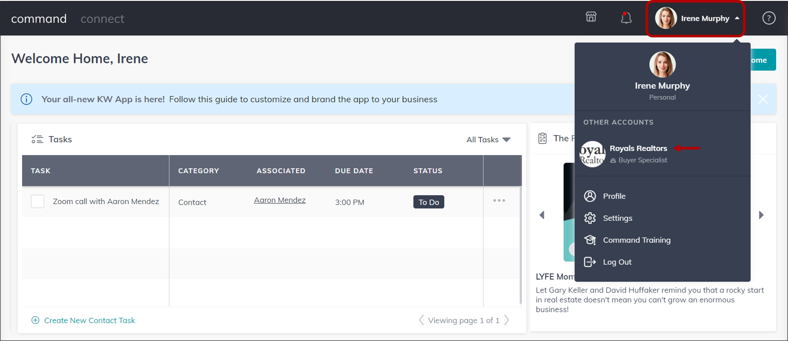Dismiss the KW App banner
Image resolution: width=788 pixels, height=341 pixels.
pyautogui.click(x=763, y=99)
